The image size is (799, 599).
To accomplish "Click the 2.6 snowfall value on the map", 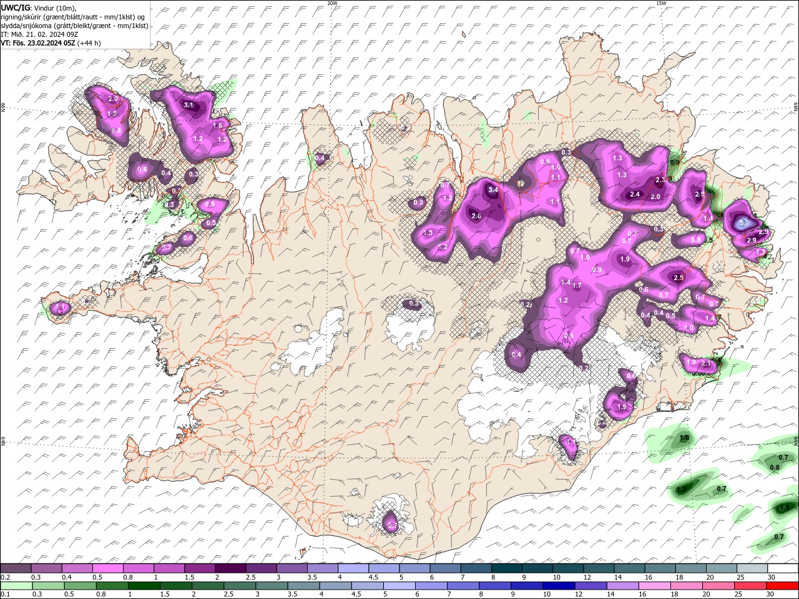I will coord(476,217).
